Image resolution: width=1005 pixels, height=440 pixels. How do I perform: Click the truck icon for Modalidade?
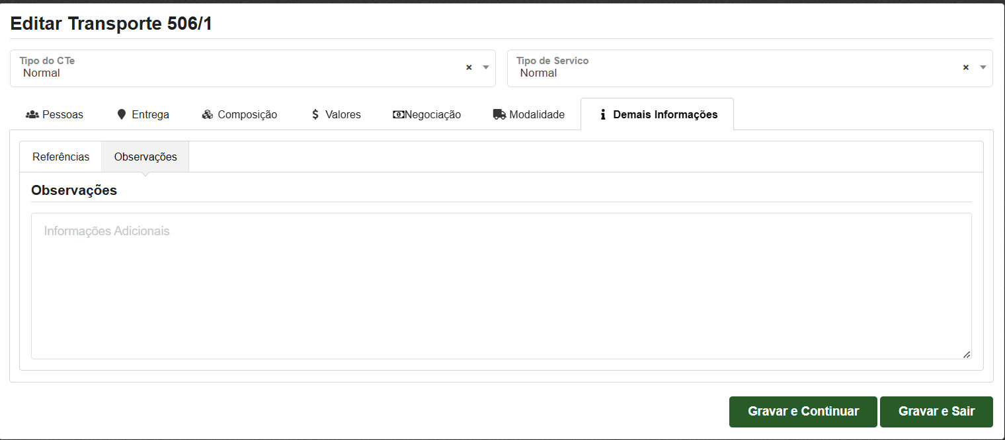[499, 114]
